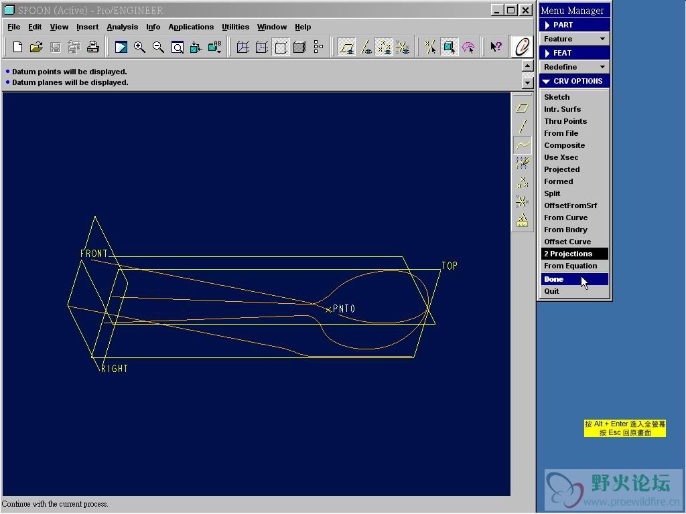Choose Sketch curve option

tap(574, 97)
